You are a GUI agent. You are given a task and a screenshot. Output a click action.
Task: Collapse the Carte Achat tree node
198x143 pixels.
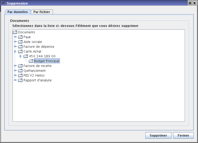[x=15, y=51]
